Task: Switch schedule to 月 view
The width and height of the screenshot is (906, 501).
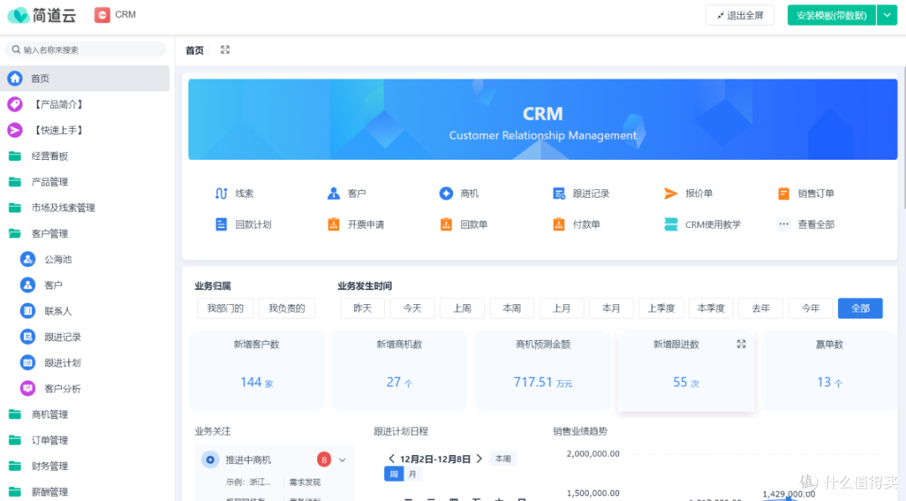Action: coord(413,474)
